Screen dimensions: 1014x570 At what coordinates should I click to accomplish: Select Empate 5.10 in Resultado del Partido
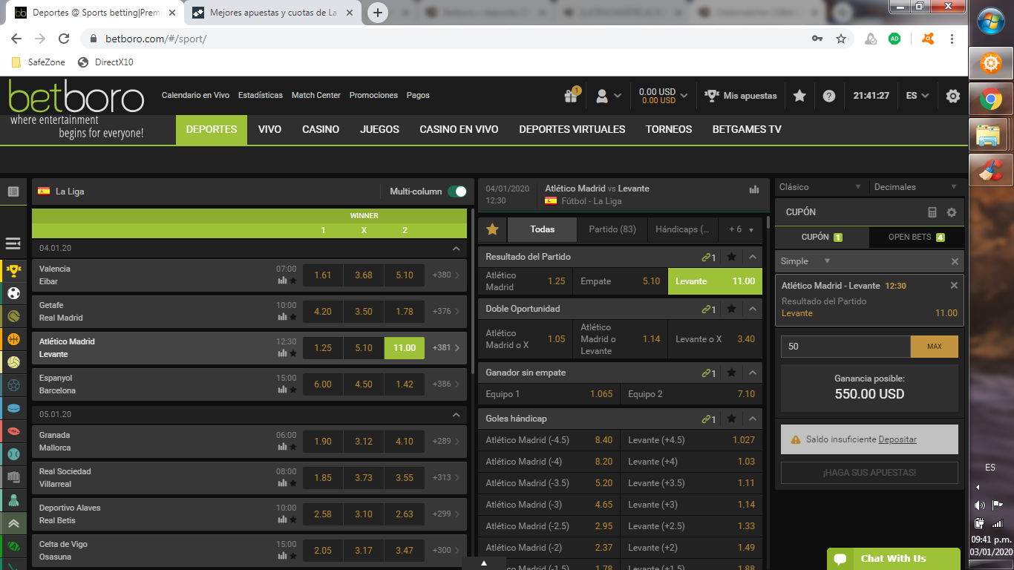(x=620, y=281)
